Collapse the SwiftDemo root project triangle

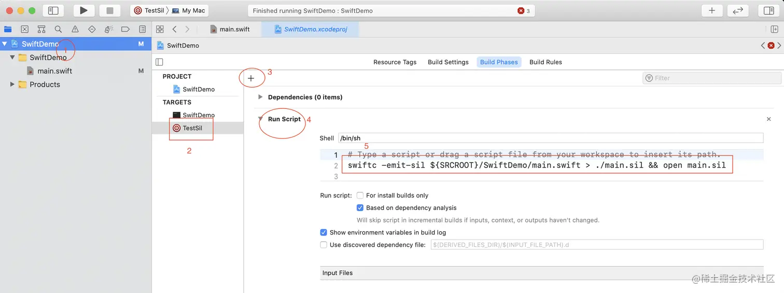(5, 44)
